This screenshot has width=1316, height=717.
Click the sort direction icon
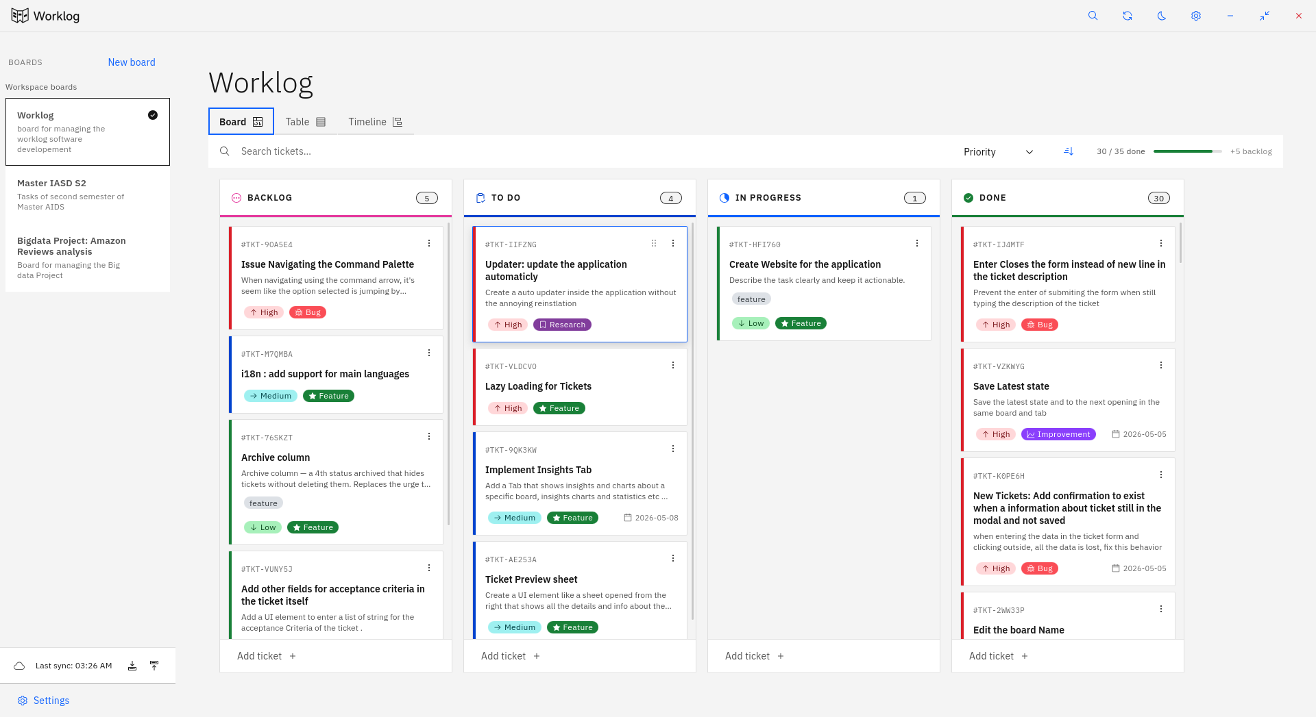(x=1069, y=151)
